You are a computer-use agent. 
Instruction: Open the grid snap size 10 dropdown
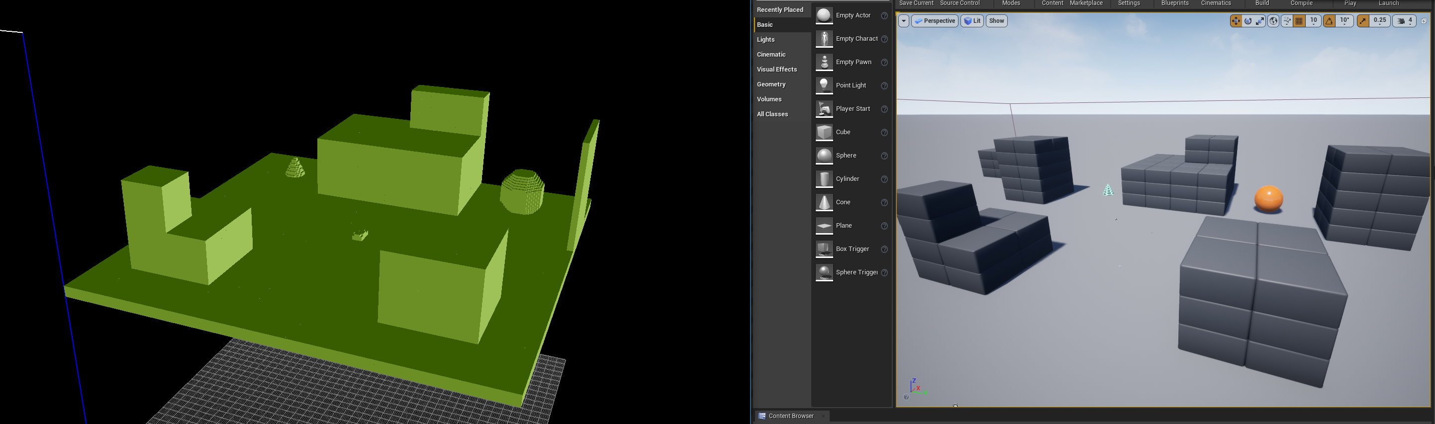[x=1314, y=20]
